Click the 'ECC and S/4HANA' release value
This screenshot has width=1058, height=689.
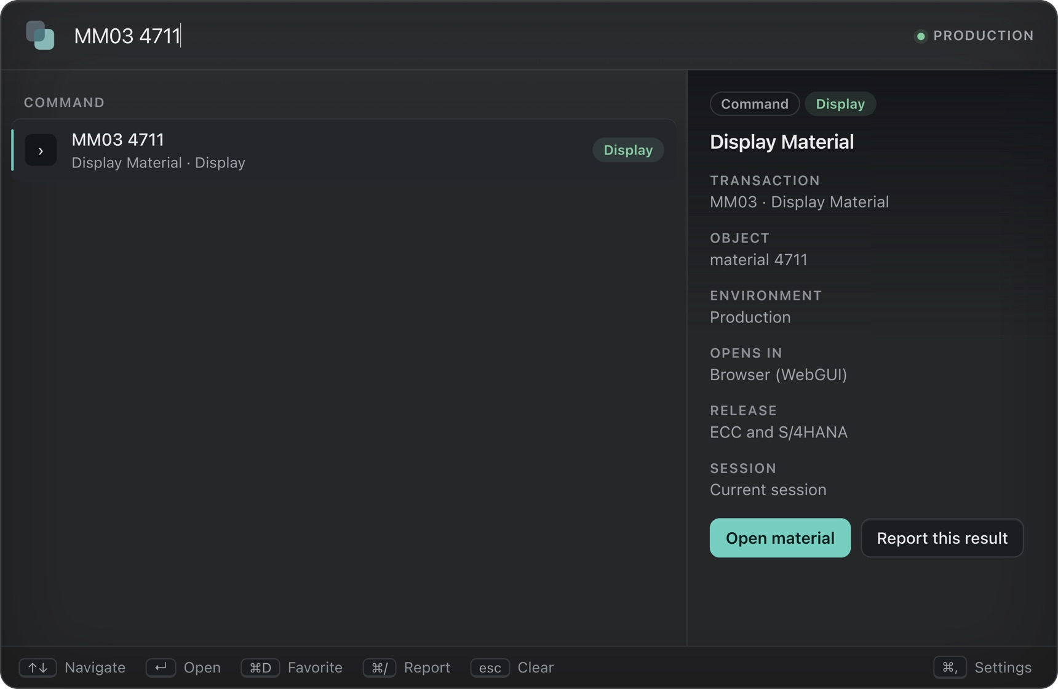(778, 432)
